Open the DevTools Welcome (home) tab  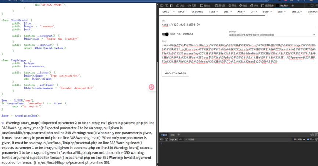point(180,5)
